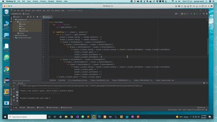Screen dimensions: 217x122
Task: Collapse all in Project panel toolbar
Action: coord(34,17)
